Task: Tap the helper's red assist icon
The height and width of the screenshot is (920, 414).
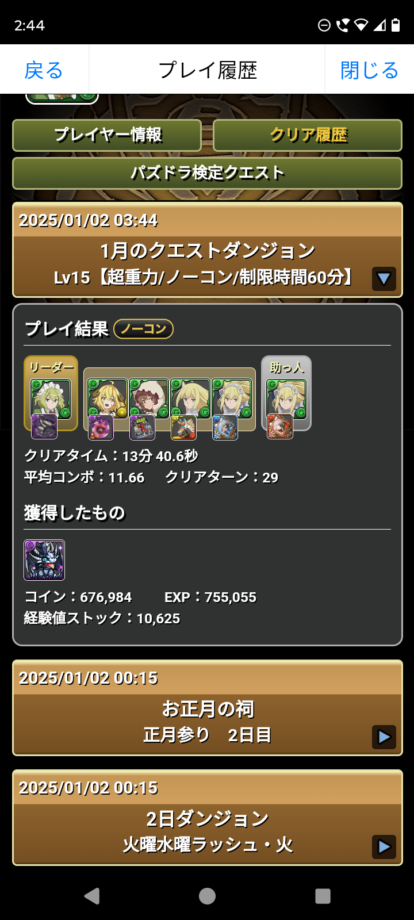Action: (280, 427)
